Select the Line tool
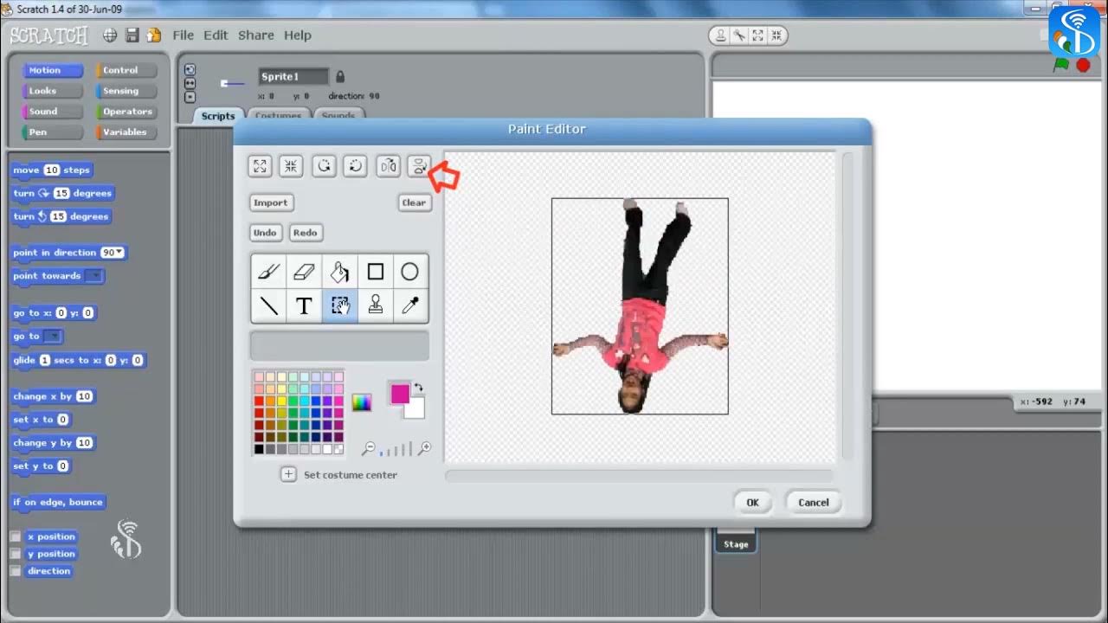 [268, 305]
